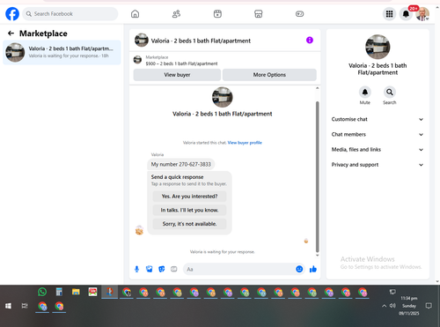Click the back arrow beside Marketplace
Viewport: 440px width, 327px height.
(11, 33)
